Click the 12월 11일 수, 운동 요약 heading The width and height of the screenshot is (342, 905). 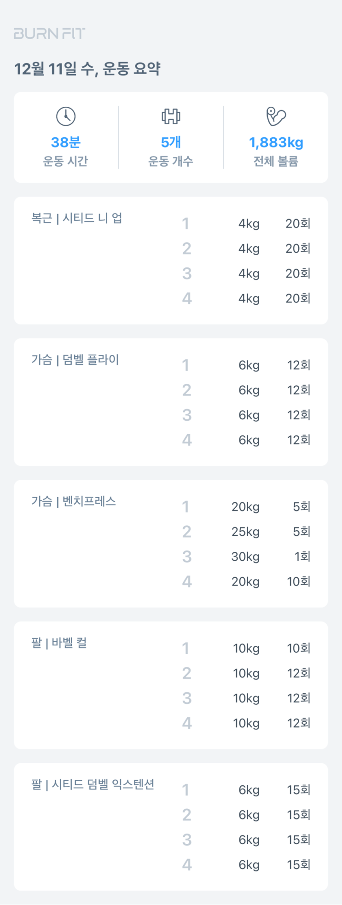tap(87, 70)
